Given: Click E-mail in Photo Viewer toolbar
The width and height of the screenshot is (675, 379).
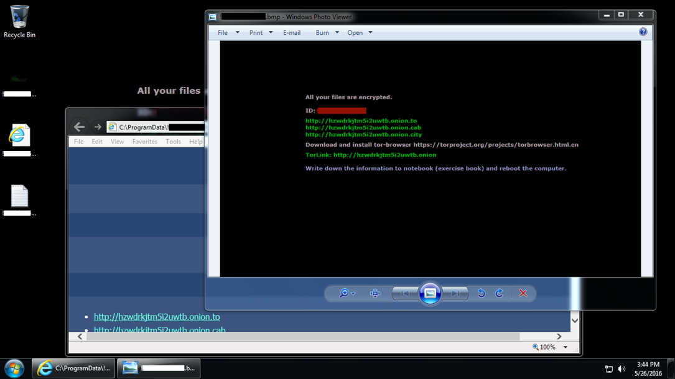Looking at the screenshot, I should click(292, 33).
